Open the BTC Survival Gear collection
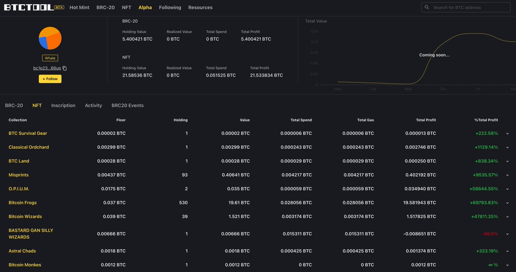Viewport: 516px width, 272px height. point(28,133)
